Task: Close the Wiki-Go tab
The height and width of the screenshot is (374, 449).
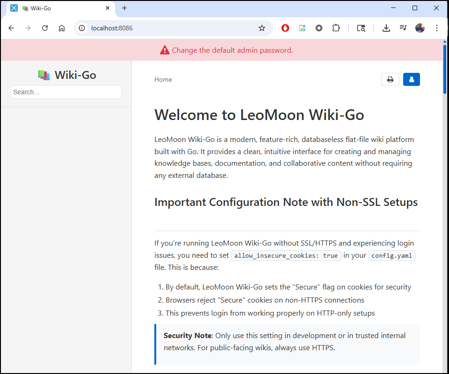Action: tap(108, 8)
